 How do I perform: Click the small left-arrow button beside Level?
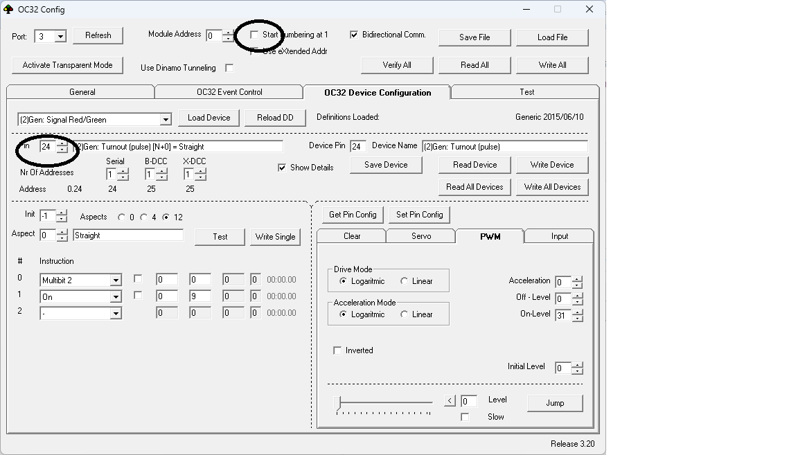[450, 401]
